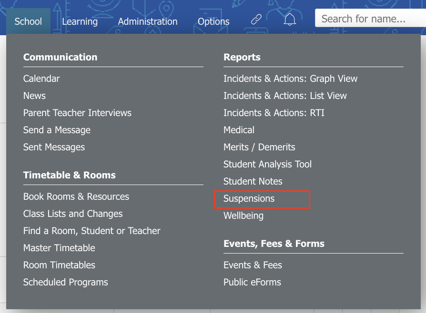Launch Student Analysis Tool
This screenshot has height=313, width=426.
coord(268,164)
